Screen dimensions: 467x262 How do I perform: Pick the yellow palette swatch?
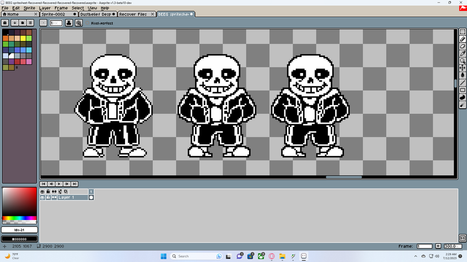click(23, 38)
